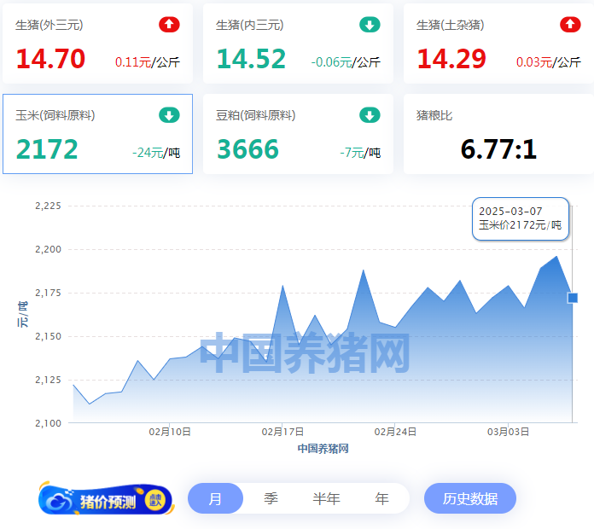Click the 14.29 price value

click(x=451, y=59)
